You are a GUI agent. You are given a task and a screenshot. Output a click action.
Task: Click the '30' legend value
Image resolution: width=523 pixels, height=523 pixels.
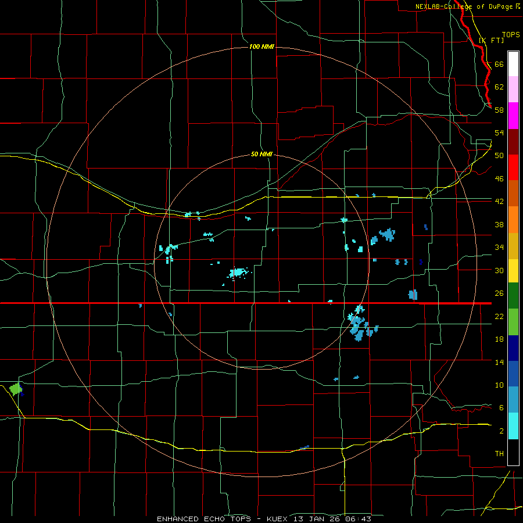[x=499, y=270]
